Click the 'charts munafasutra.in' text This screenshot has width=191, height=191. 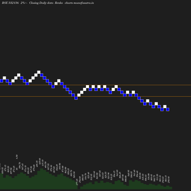(x=79, y=3)
